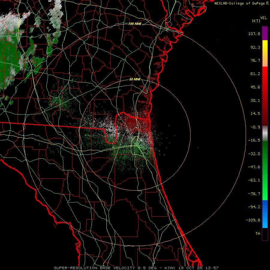
Task: Click the [KT] units label
Action: 256,21
